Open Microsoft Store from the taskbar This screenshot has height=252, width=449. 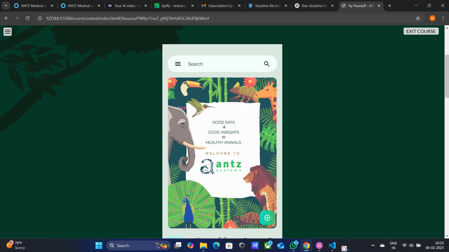tap(229, 245)
